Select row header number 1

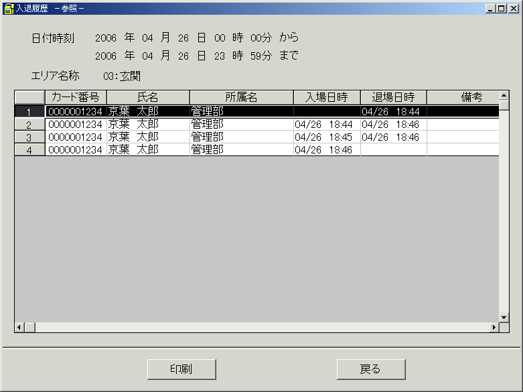tap(29, 111)
